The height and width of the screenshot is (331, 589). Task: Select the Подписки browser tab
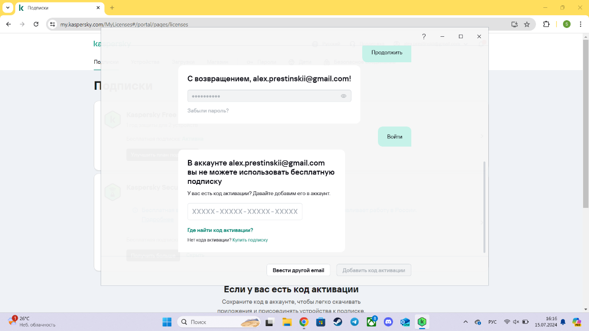click(x=59, y=8)
